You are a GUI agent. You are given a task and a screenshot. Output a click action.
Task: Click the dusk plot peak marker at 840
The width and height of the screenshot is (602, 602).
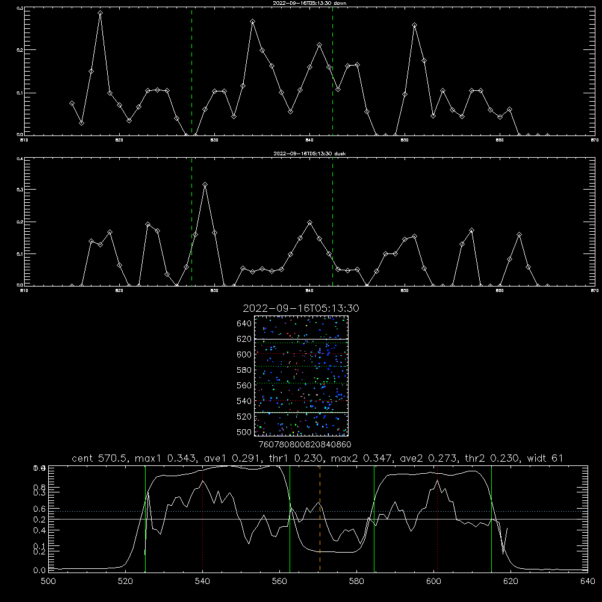click(310, 222)
